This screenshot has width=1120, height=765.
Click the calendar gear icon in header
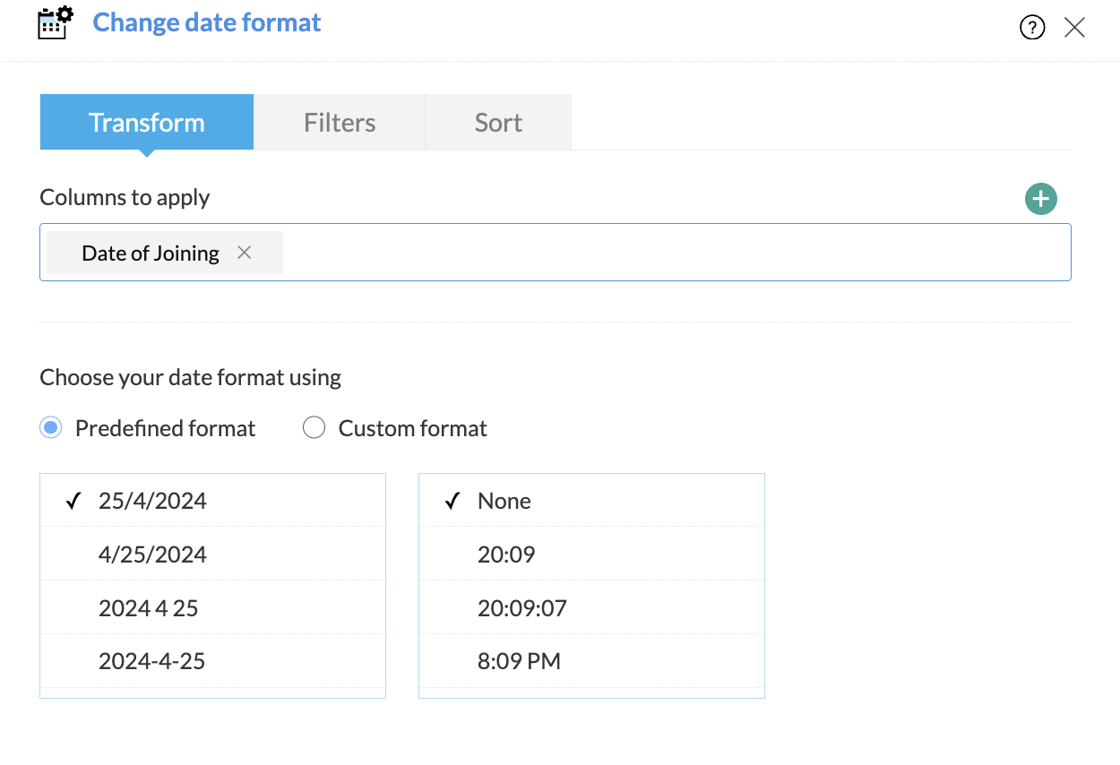click(x=55, y=23)
